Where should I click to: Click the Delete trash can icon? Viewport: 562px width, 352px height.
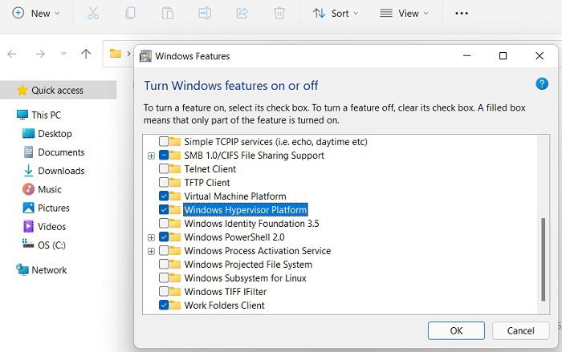(x=279, y=14)
